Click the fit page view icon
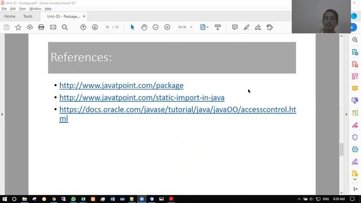 tap(203, 27)
